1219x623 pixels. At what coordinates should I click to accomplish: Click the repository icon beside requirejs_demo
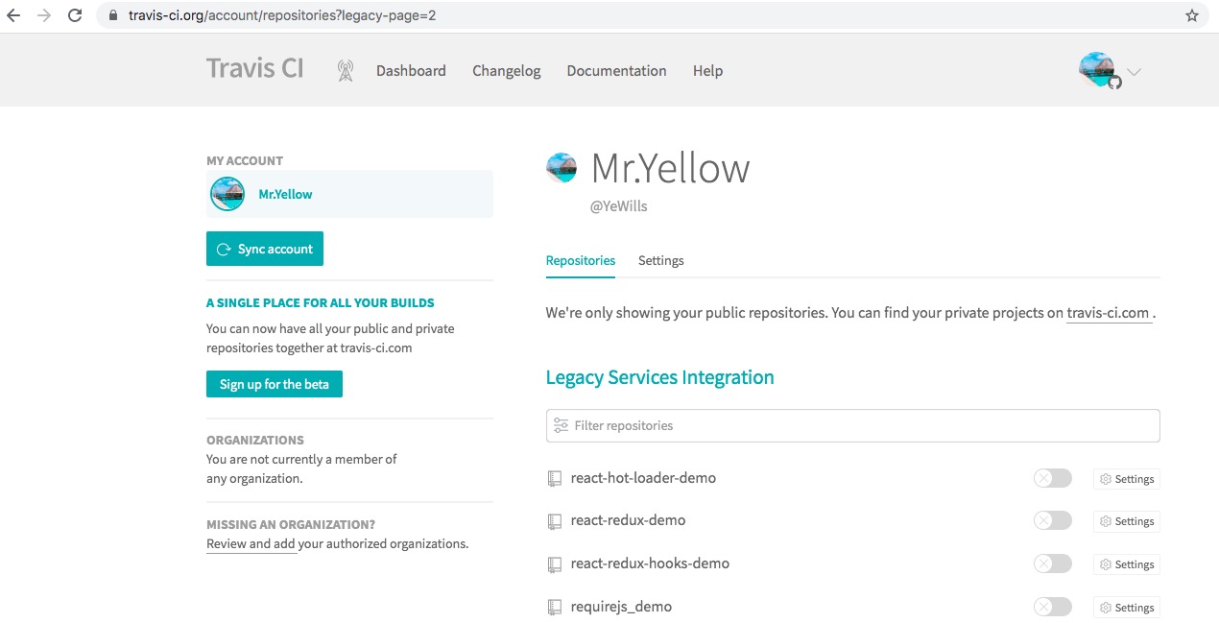click(554, 608)
